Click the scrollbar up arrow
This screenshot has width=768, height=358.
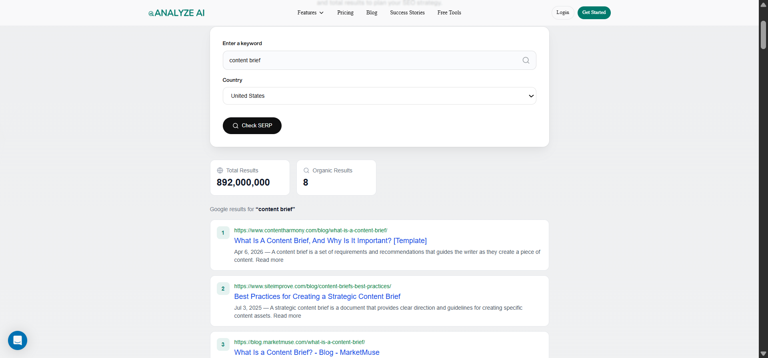tap(763, 4)
